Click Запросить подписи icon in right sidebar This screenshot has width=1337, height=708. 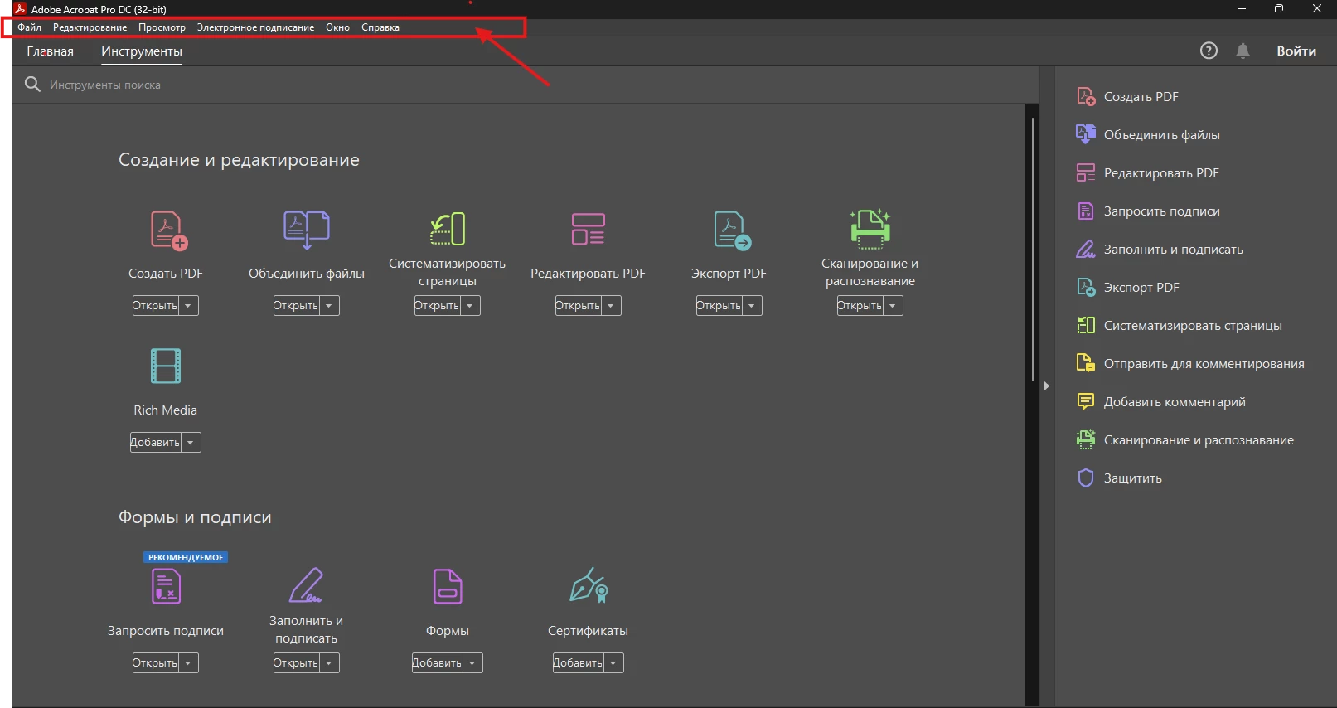(1086, 211)
